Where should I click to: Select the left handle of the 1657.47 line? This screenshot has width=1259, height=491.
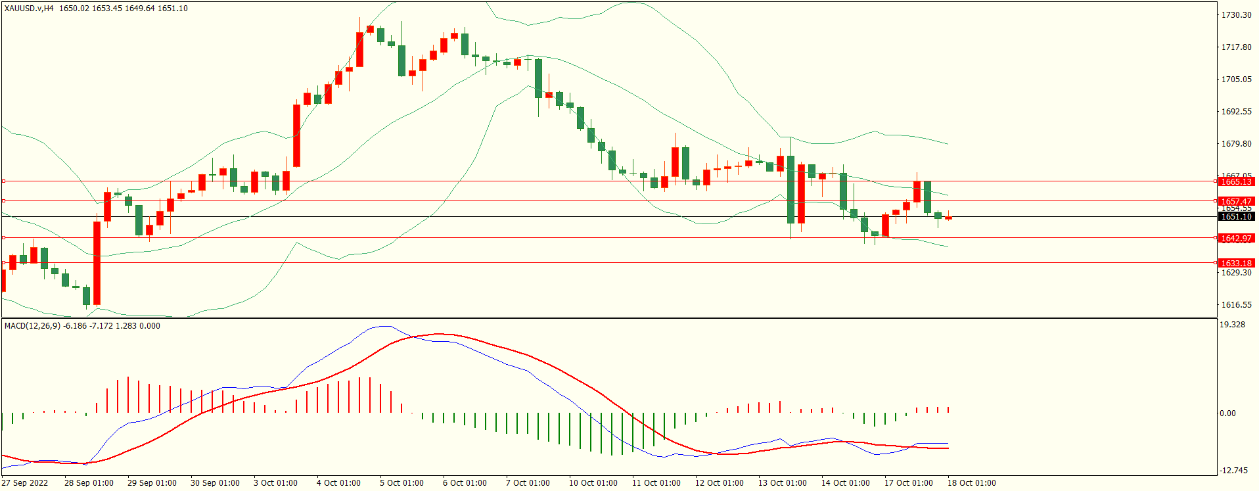tap(3, 200)
